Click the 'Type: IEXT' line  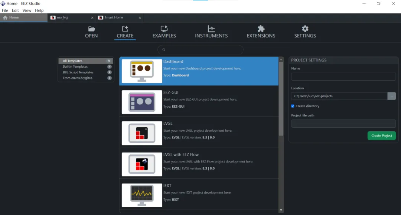[171, 200]
